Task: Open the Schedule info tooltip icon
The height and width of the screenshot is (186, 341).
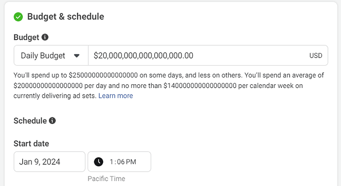Action: tap(52, 120)
